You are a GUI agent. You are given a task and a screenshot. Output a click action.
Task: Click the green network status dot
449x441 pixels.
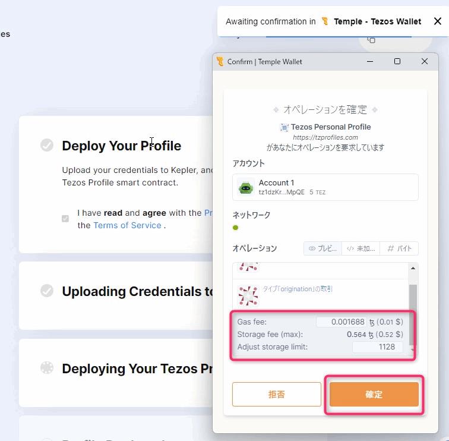235,228
